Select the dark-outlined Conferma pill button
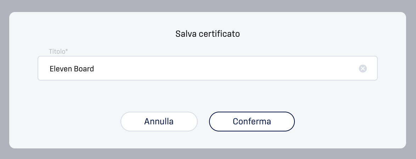Screen dimensions: 416x159 pyautogui.click(x=252, y=122)
